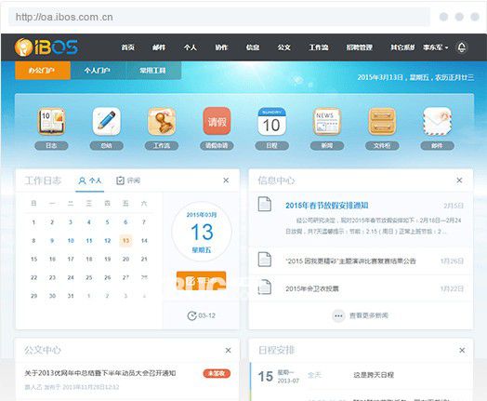Open 个人 in the top navigation
Viewport: 487px width, 401px height.
coord(191,47)
